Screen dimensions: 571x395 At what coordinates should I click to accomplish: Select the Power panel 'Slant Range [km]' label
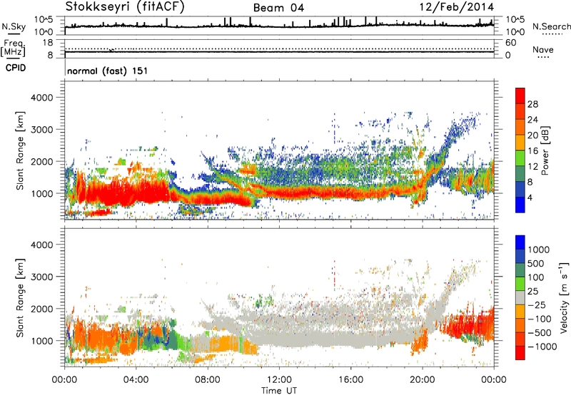point(20,150)
